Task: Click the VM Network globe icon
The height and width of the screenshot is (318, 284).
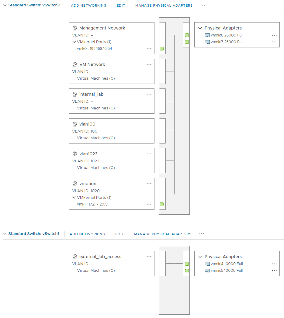Action: [75, 64]
